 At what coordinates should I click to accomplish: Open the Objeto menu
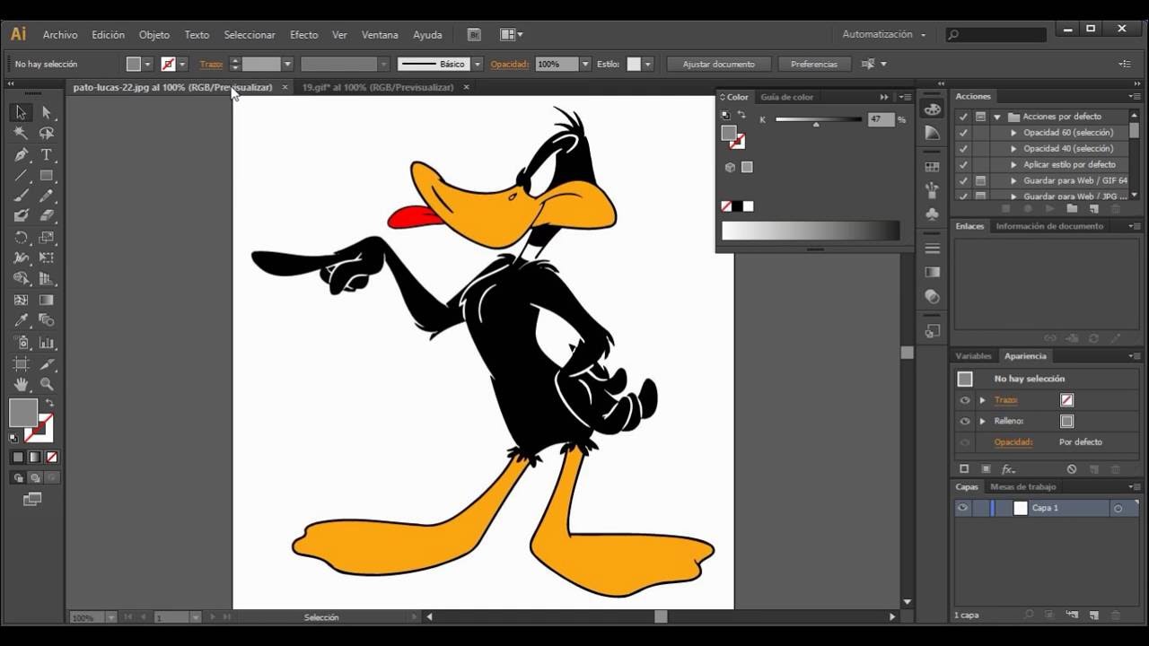pos(153,35)
